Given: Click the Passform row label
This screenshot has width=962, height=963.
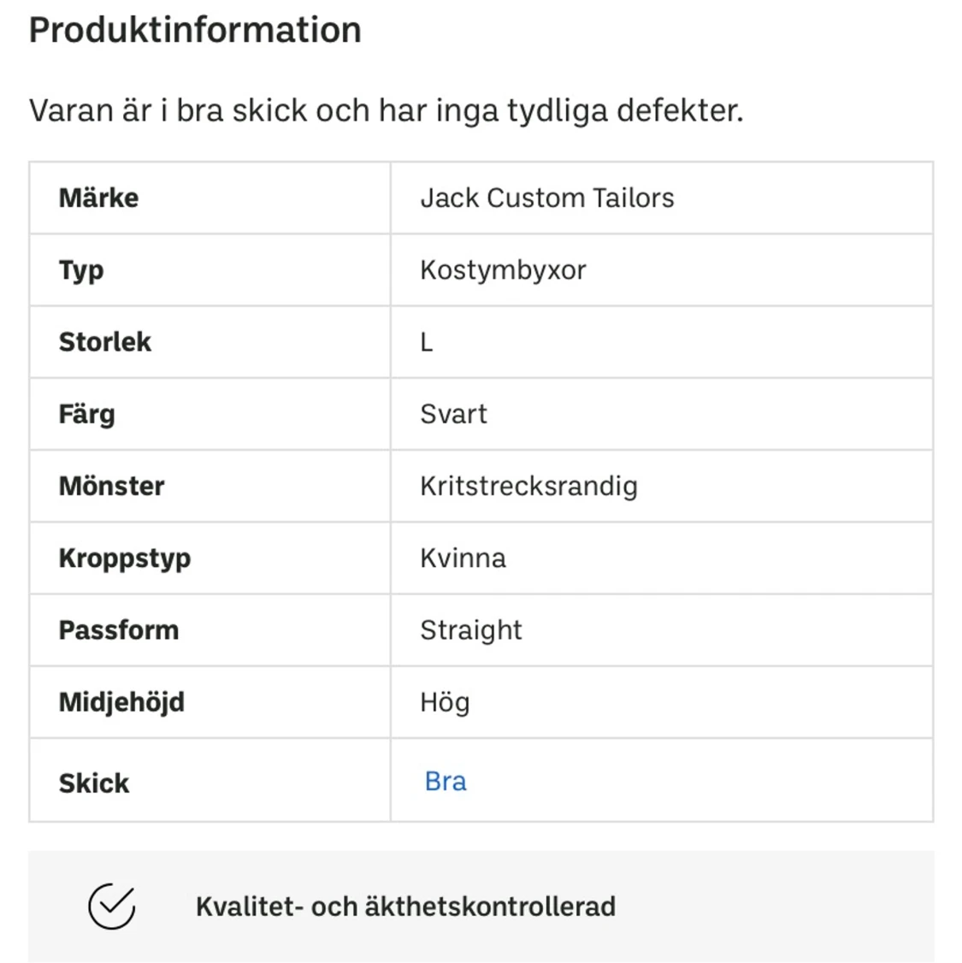Looking at the screenshot, I should pyautogui.click(x=119, y=630).
